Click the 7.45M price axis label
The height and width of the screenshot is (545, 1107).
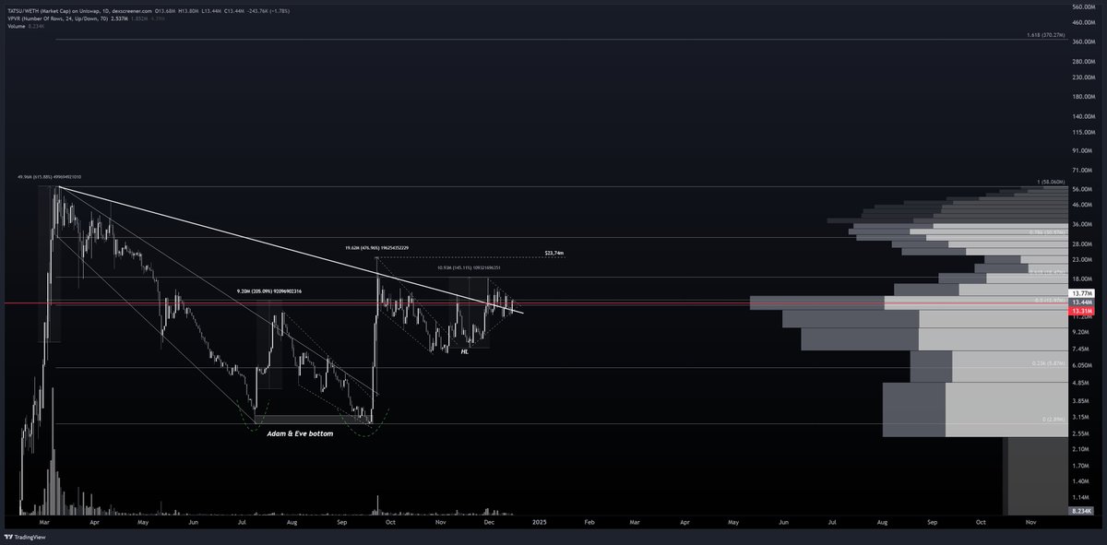coord(1081,350)
